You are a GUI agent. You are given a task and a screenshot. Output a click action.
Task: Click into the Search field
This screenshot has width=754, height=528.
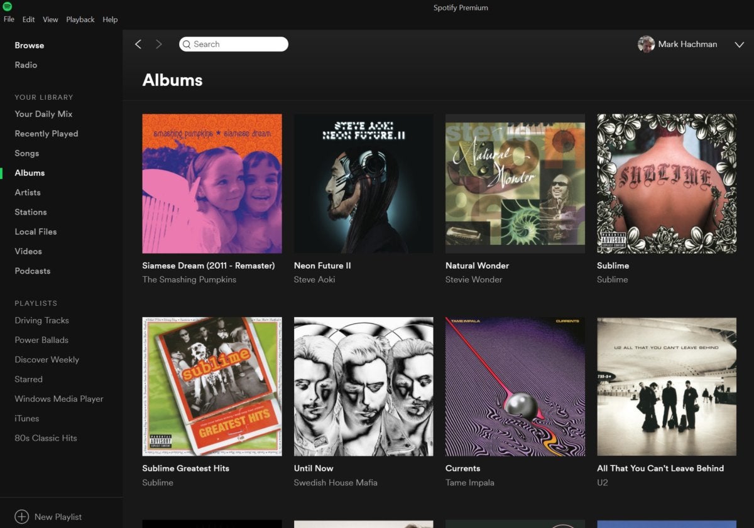pyautogui.click(x=234, y=44)
